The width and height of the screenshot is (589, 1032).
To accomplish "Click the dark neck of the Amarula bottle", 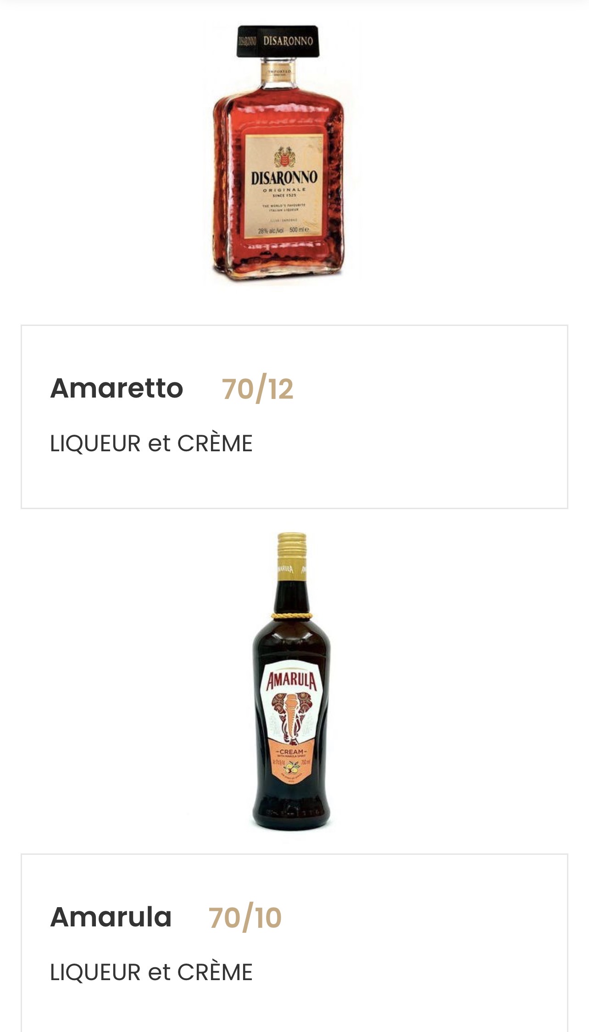I will pyautogui.click(x=292, y=597).
